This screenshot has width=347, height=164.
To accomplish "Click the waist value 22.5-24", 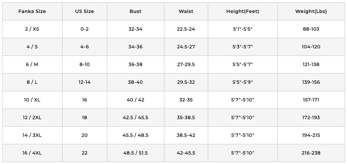I will pyautogui.click(x=186, y=29).
